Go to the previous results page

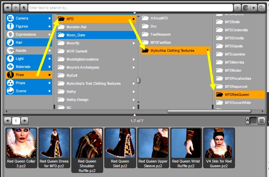[x=8, y=121]
